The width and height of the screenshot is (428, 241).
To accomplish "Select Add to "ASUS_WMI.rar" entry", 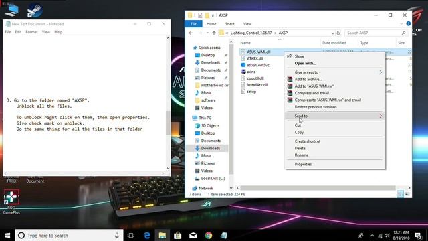I will [314, 86].
